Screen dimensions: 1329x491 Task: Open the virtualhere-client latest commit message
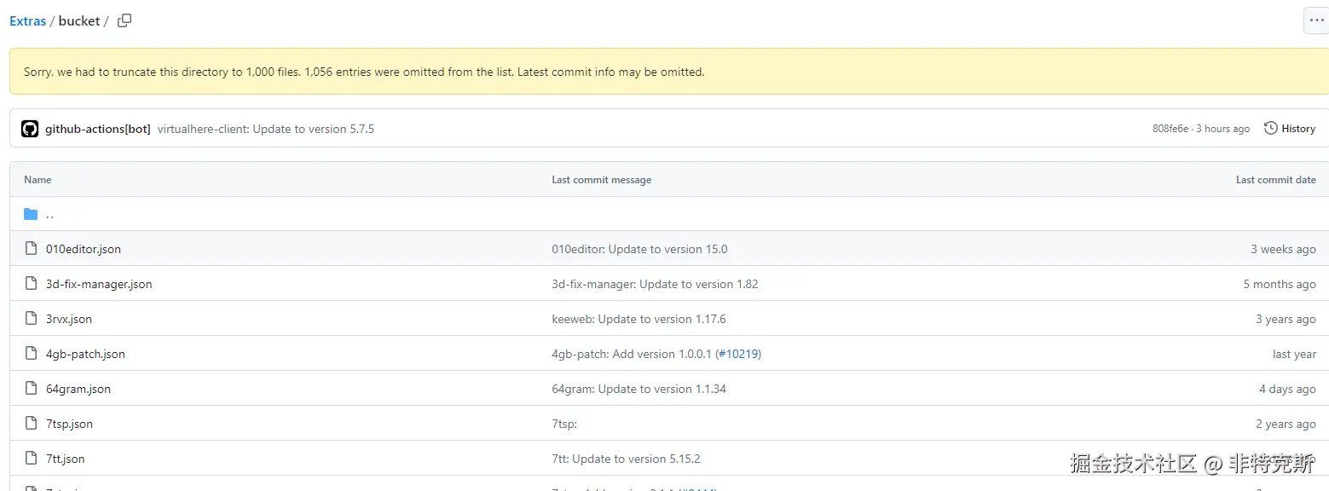tap(266, 129)
